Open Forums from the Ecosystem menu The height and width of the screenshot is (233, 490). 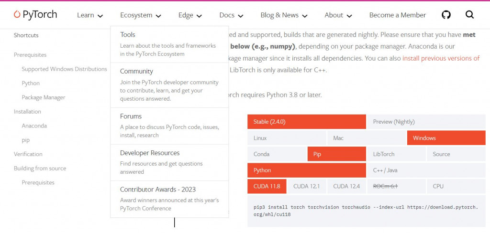tap(131, 116)
